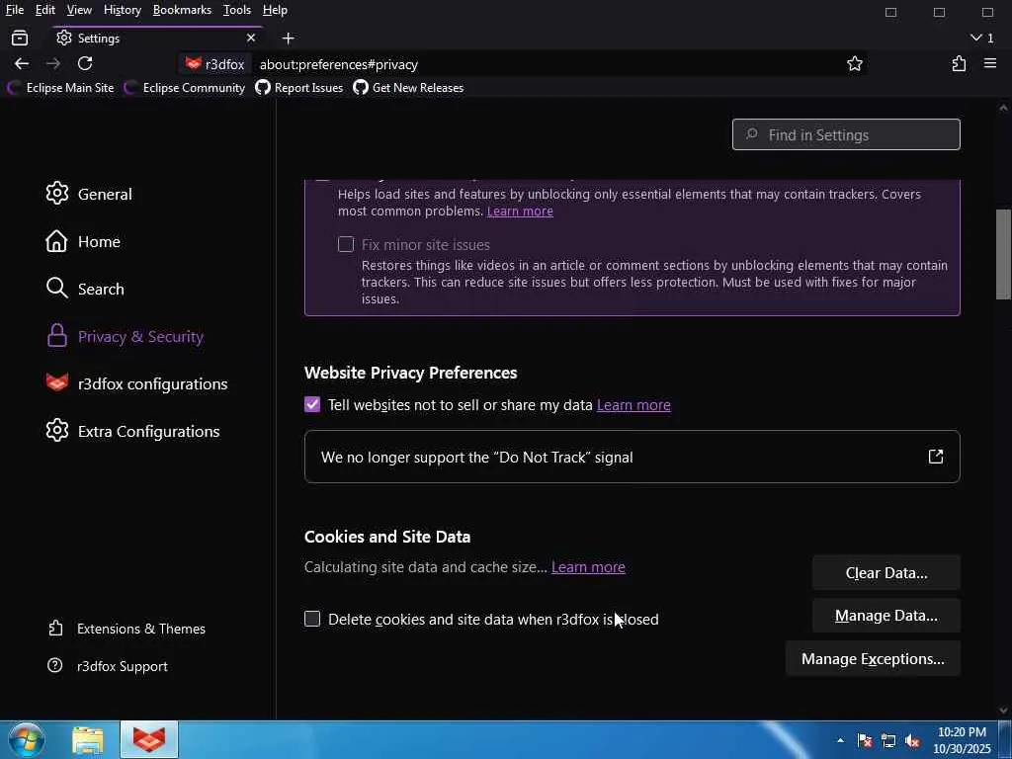The height and width of the screenshot is (759, 1012).
Task: Open r3dfox Support help page
Action: (x=108, y=666)
